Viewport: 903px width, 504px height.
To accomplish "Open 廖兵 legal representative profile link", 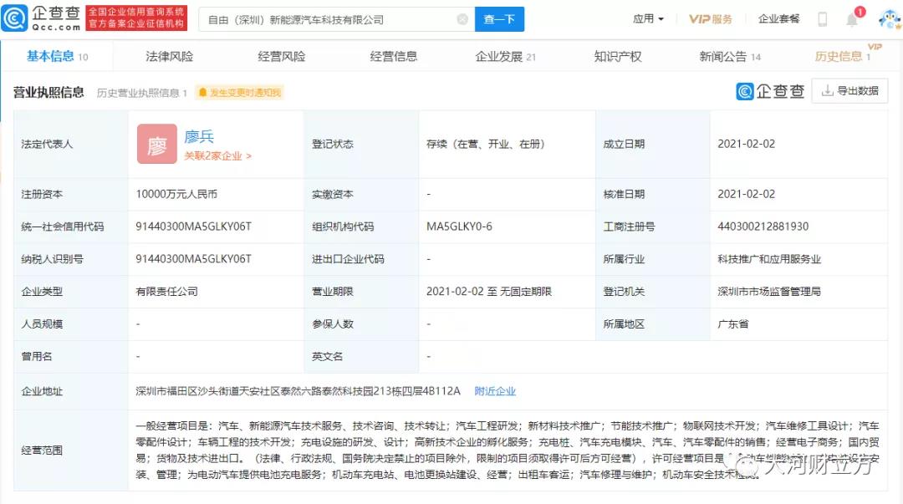I will [x=199, y=137].
